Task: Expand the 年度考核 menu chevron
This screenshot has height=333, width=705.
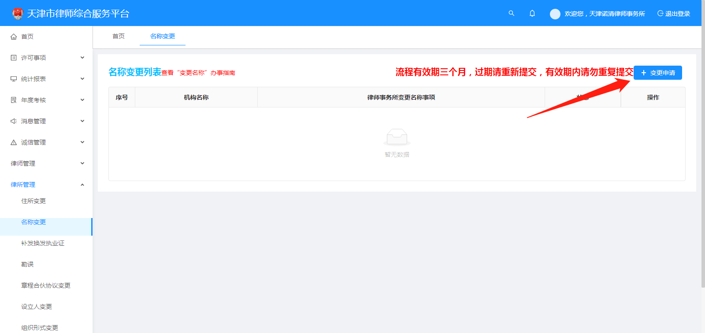Action: (x=82, y=100)
